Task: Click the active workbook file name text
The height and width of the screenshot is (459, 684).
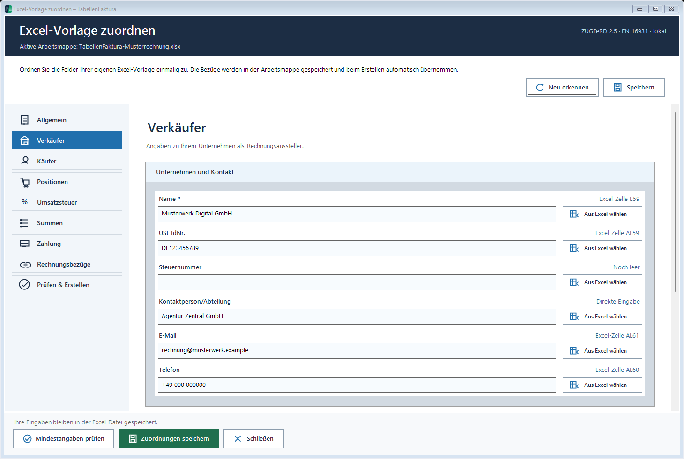Action: pos(130,47)
